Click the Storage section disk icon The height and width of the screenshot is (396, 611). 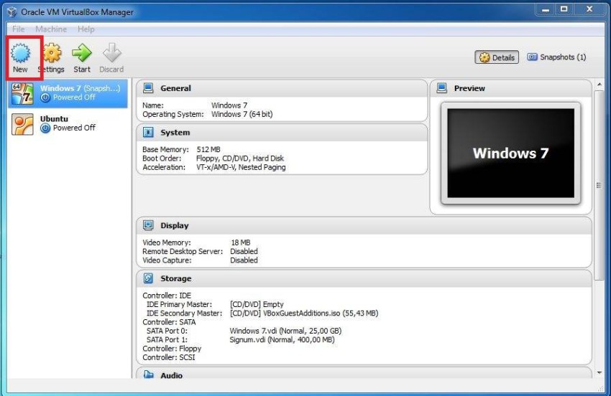148,278
